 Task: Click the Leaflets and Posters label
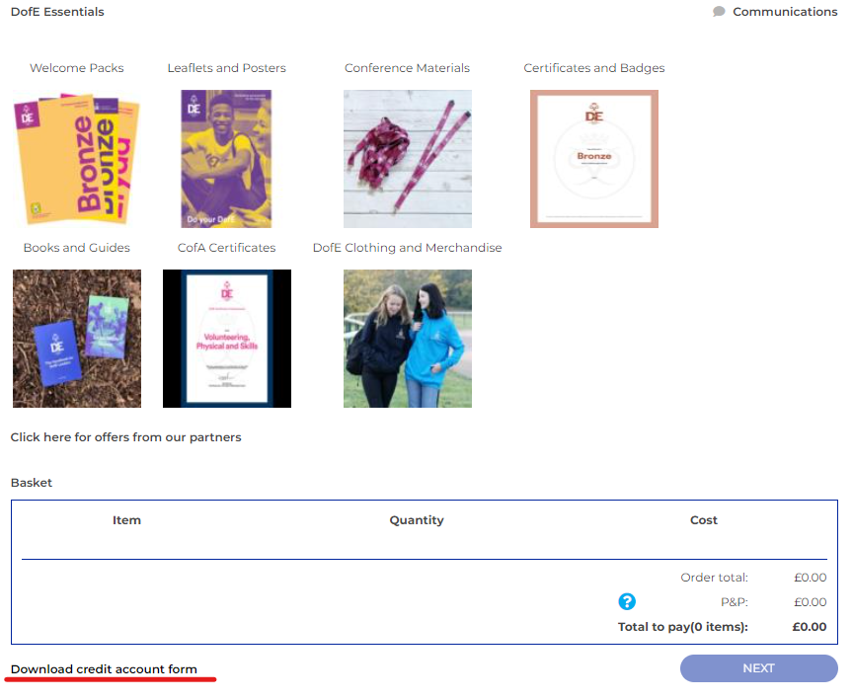pos(226,68)
